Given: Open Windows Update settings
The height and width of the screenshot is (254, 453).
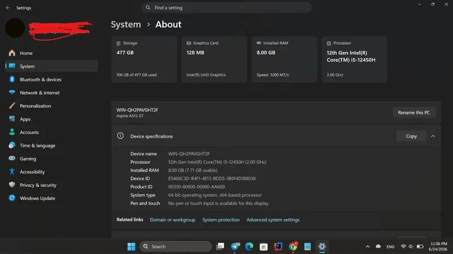Looking at the screenshot, I should pos(52,199).
